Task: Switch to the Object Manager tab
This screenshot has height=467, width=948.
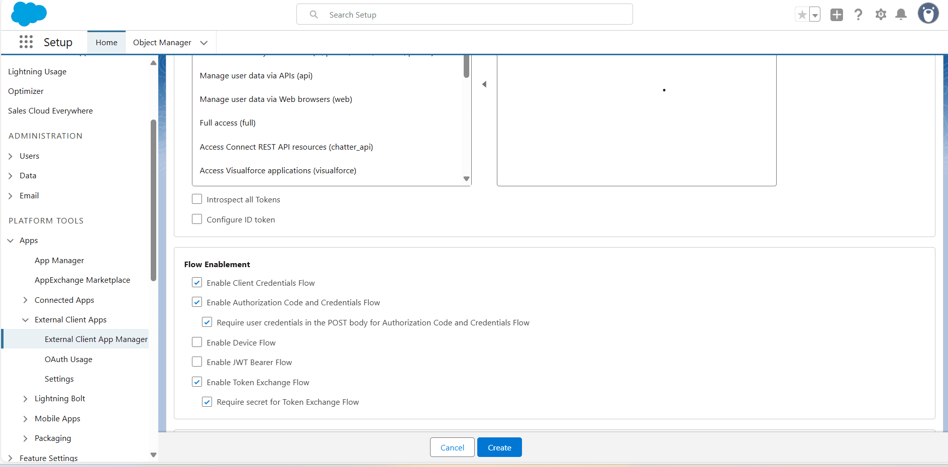Action: pyautogui.click(x=162, y=43)
